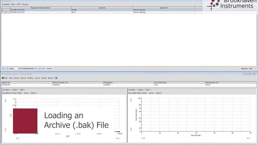Viewport: 258px width, 145px height.
Task: Click the pager Refresh button
Action: click(x=49, y=68)
